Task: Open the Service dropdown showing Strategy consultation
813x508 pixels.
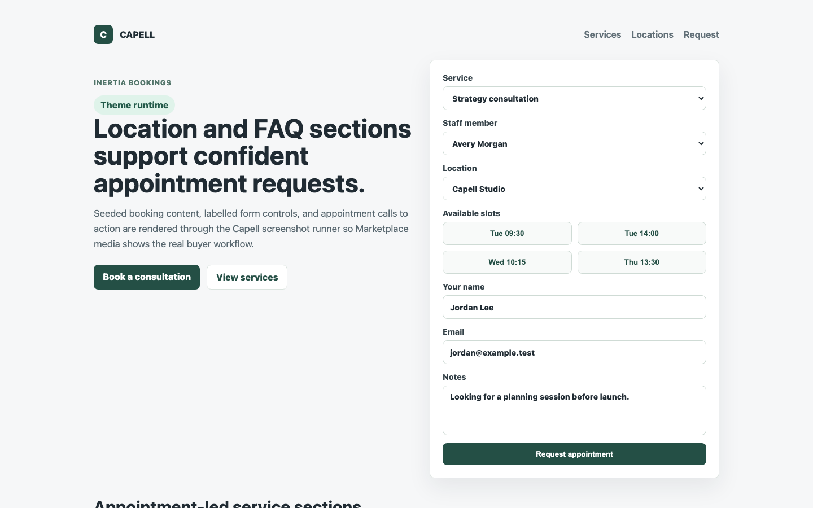Action: [x=574, y=98]
